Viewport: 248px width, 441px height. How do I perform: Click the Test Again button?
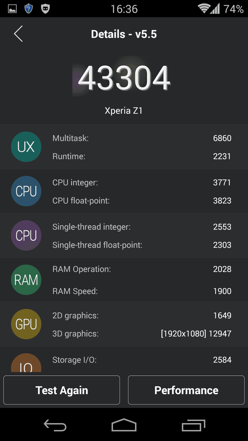point(62,390)
